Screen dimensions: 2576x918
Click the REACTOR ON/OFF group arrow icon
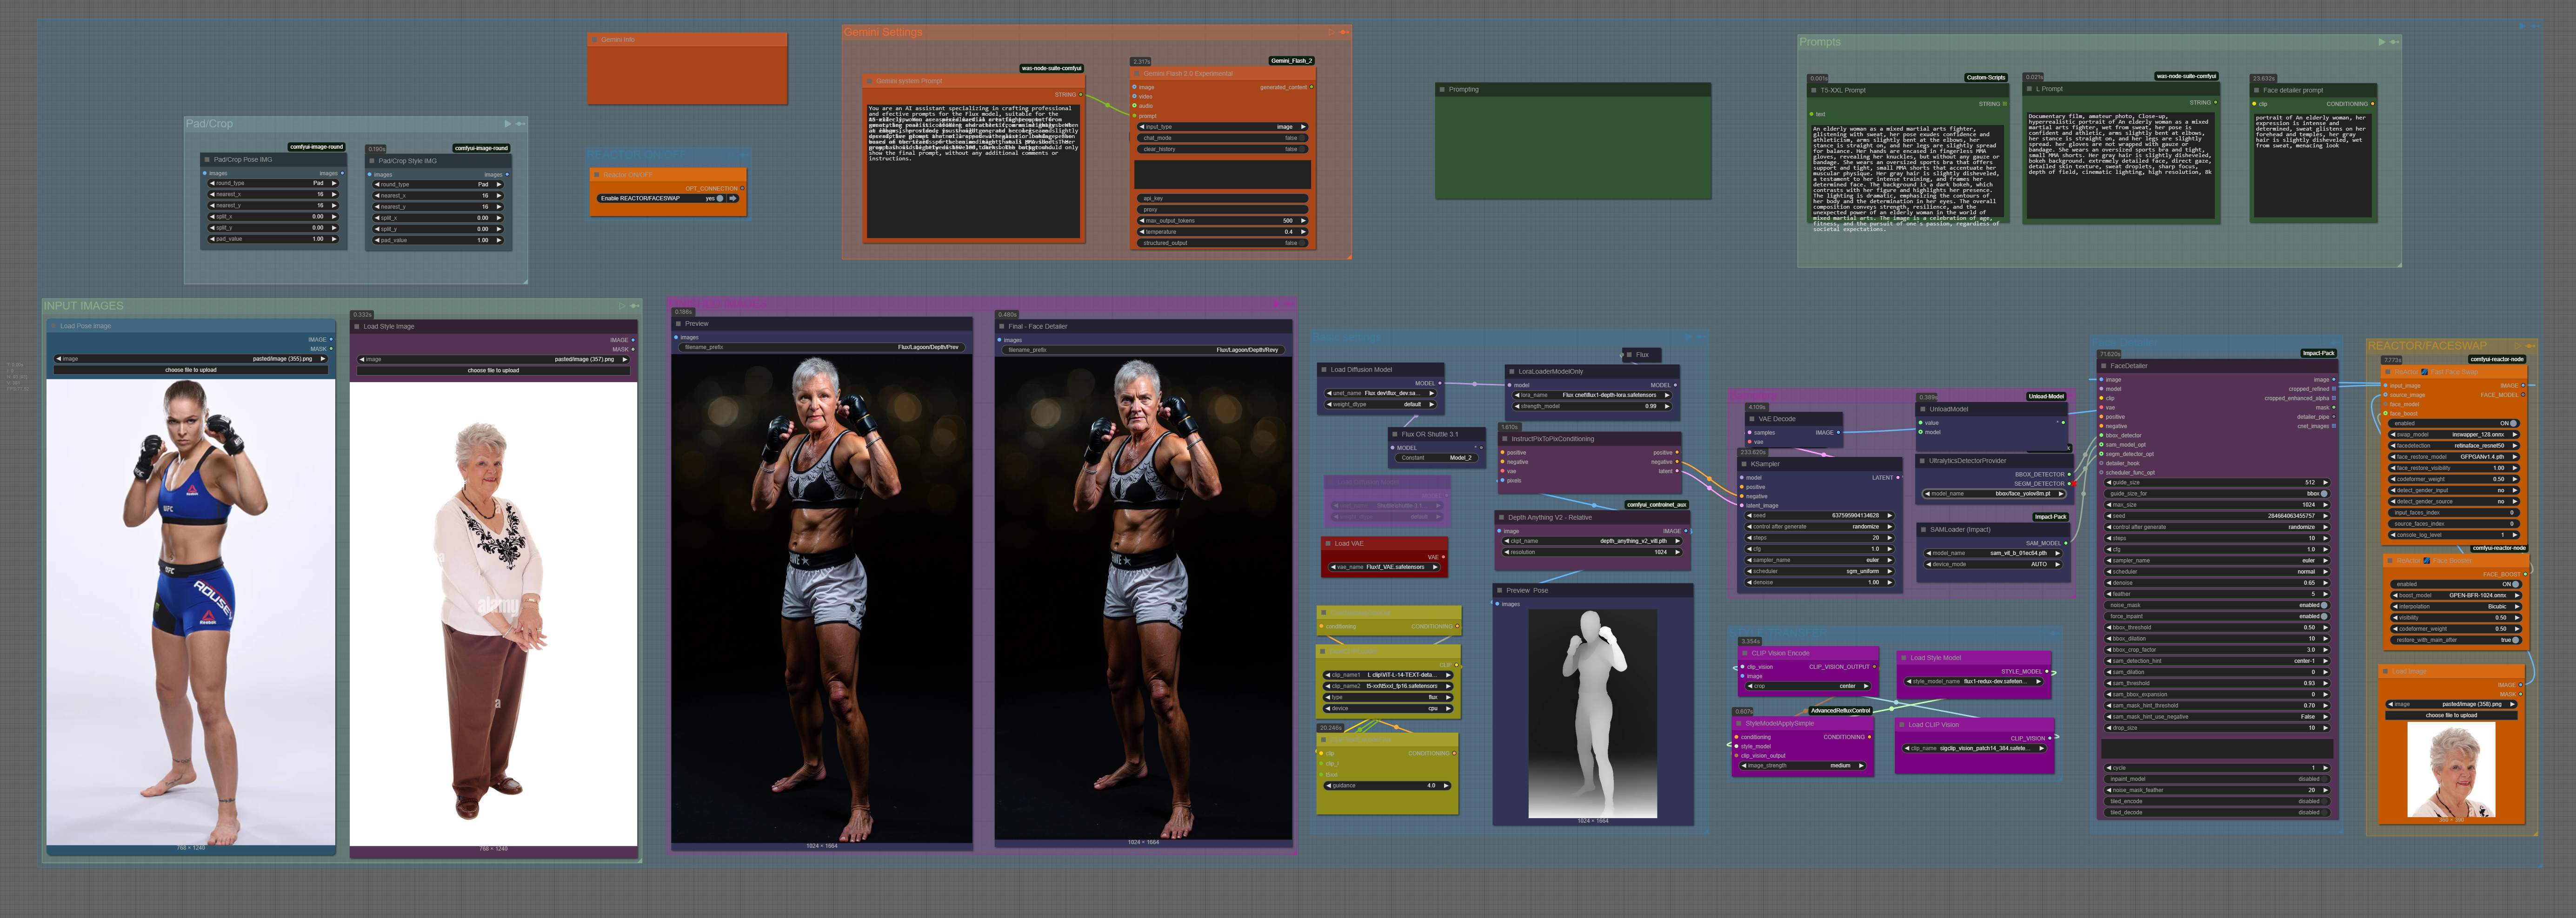[x=744, y=155]
